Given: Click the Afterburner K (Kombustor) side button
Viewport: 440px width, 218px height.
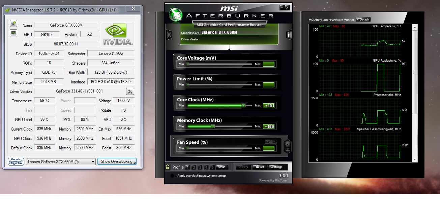Looking at the screenshot, I should [169, 35].
